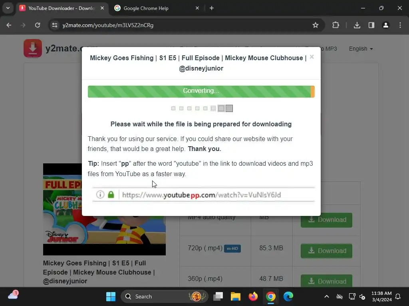Click the browser forward arrow
The image size is (409, 306).
tap(23, 25)
